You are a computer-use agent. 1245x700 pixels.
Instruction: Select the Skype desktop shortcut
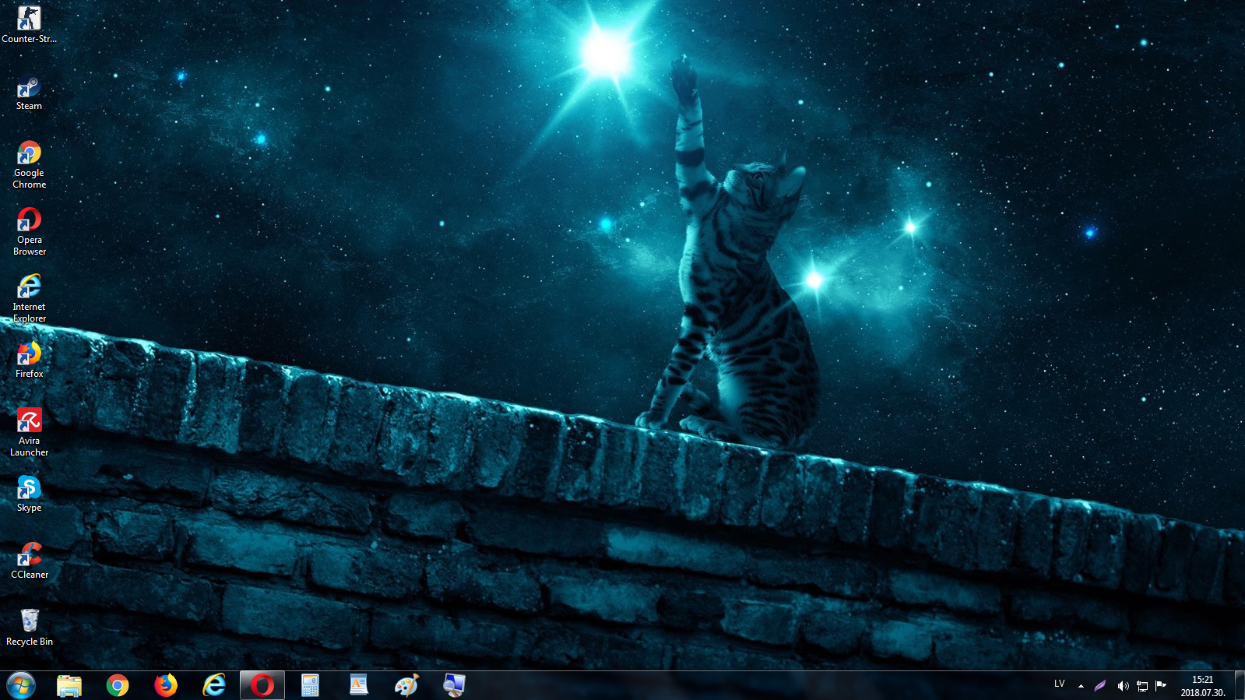[x=29, y=494]
